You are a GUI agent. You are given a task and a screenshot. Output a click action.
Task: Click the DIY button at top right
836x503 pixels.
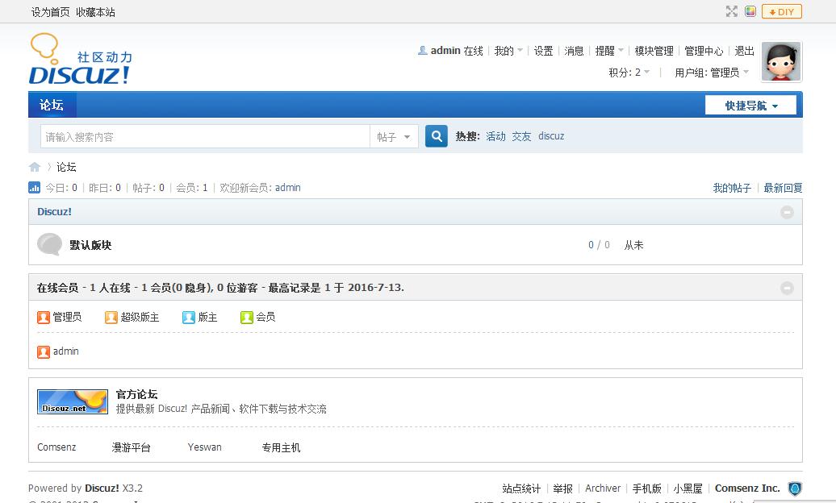[x=780, y=11]
